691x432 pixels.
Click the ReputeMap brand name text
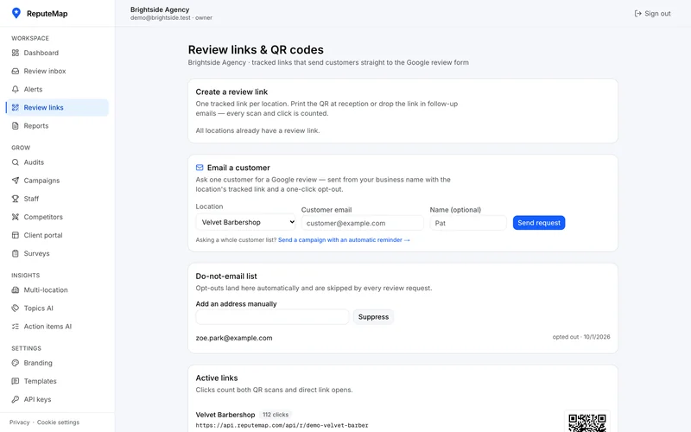pos(48,14)
